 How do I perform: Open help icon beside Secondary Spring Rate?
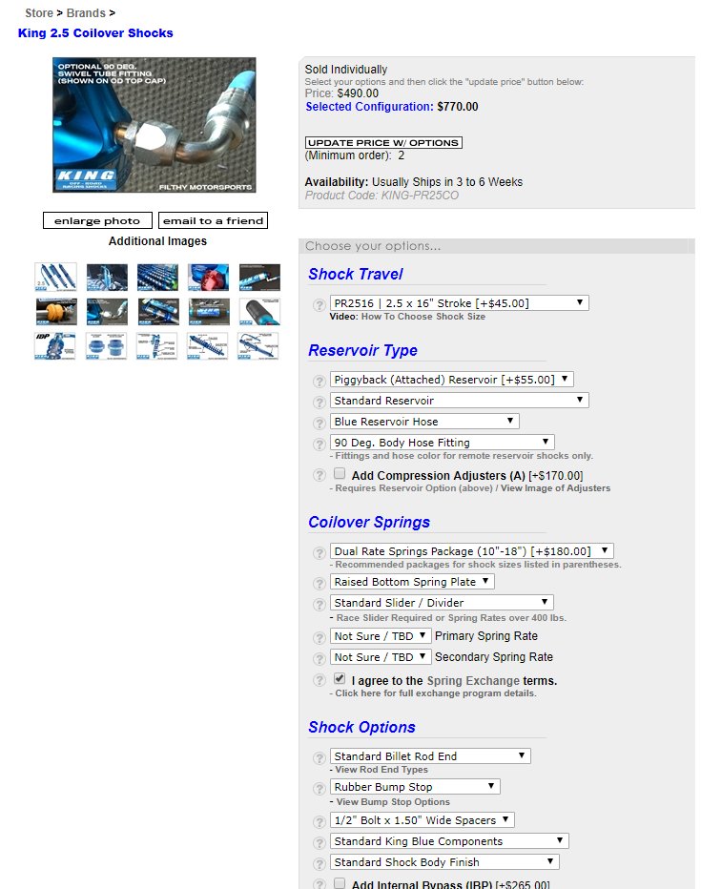coord(320,659)
